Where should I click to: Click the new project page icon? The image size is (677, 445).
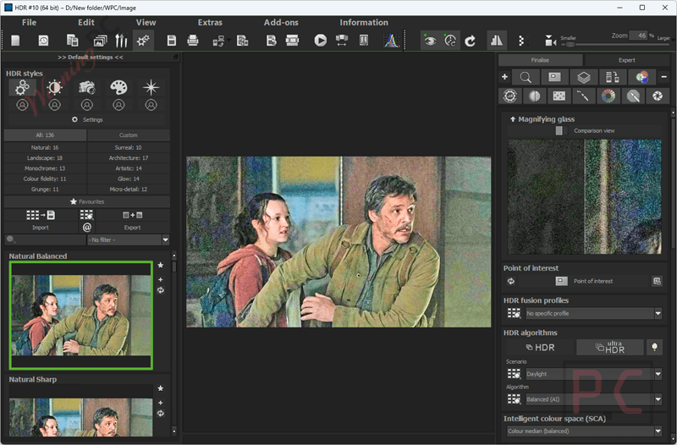[15, 41]
